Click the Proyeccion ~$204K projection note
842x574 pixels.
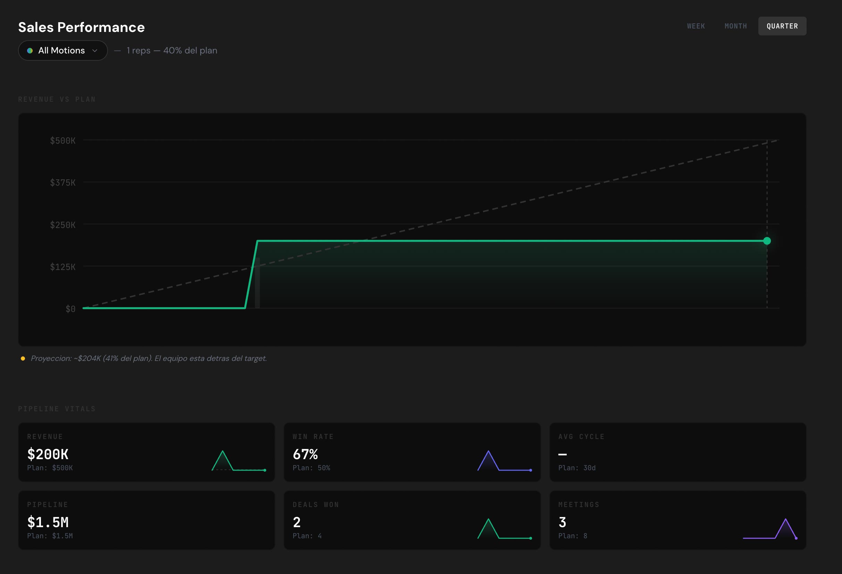(149, 358)
